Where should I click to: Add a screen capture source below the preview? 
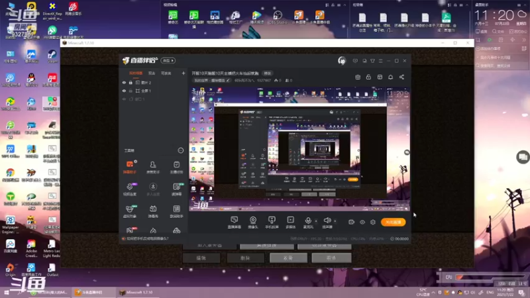tap(235, 223)
